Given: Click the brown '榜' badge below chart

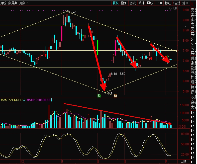Looking at the screenshot, I should [115, 96].
